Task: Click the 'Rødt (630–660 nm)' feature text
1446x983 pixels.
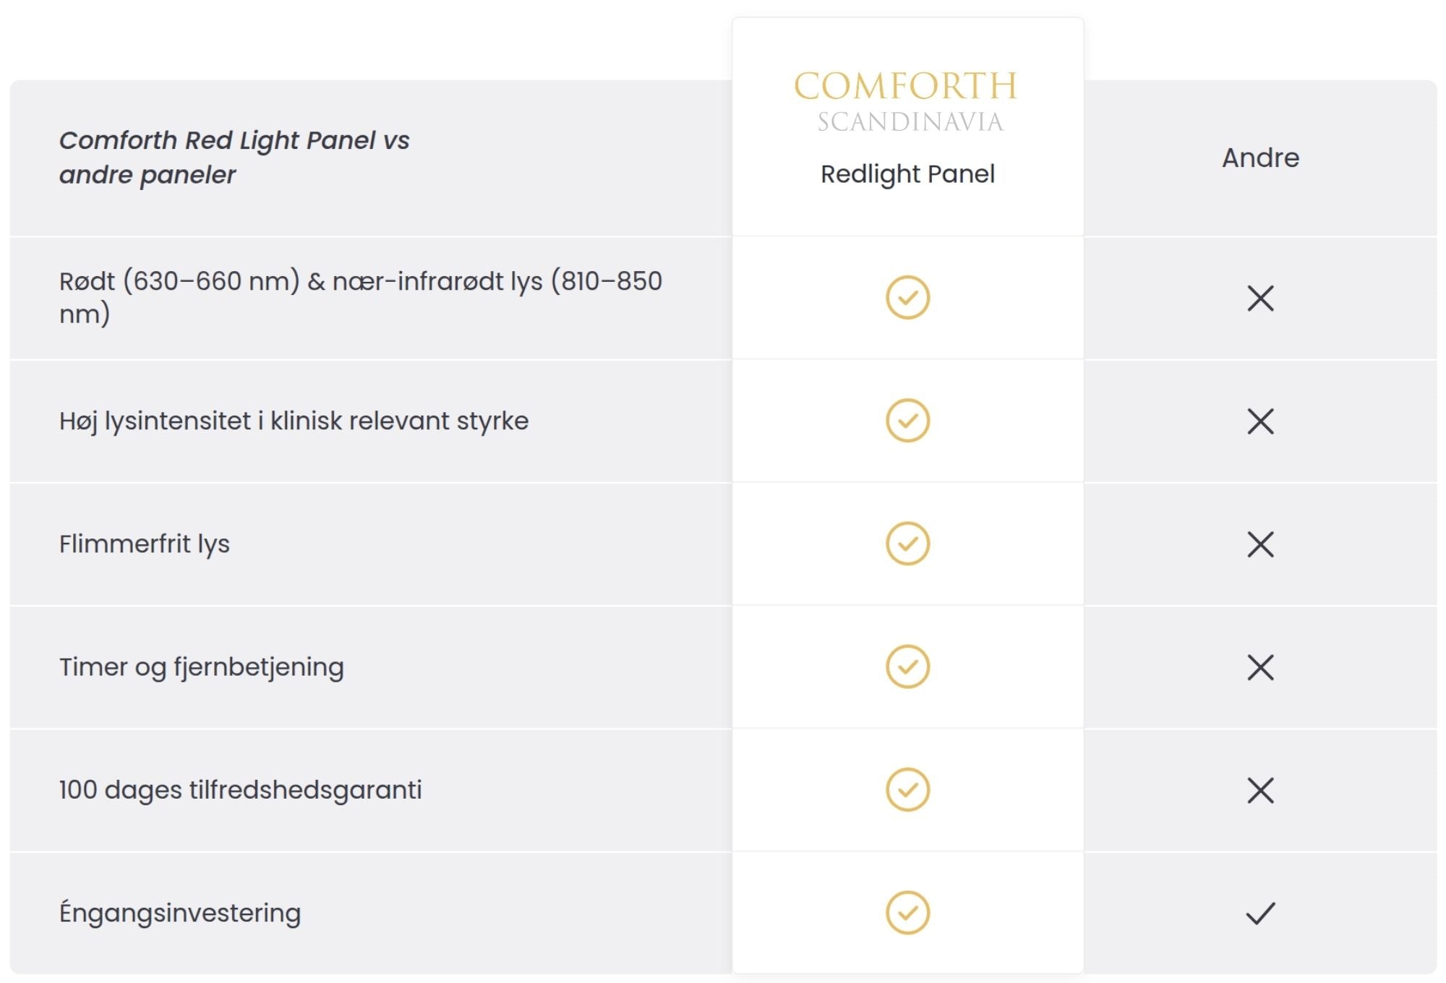Action: coord(179,280)
